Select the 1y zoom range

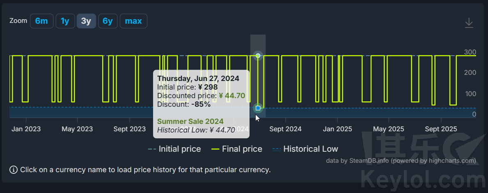tap(65, 21)
